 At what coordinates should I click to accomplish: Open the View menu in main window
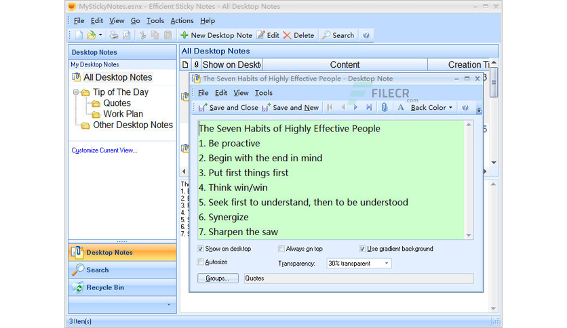(x=117, y=20)
